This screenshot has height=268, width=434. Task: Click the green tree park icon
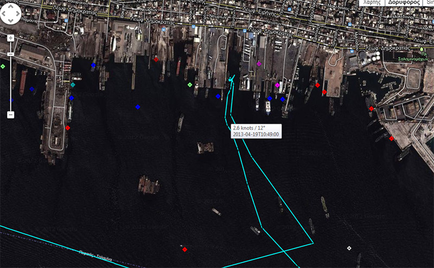tap(420, 50)
